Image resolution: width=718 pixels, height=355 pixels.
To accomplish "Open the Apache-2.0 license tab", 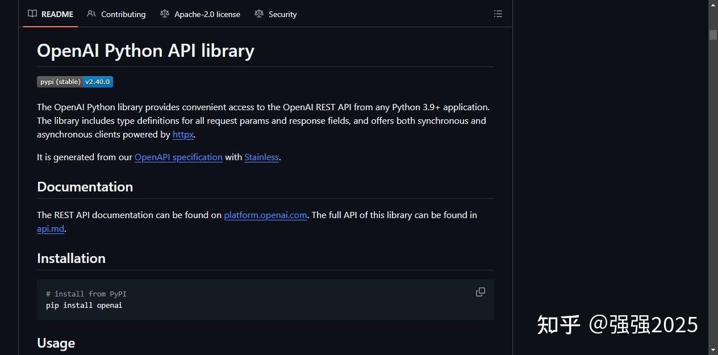I will tap(201, 14).
